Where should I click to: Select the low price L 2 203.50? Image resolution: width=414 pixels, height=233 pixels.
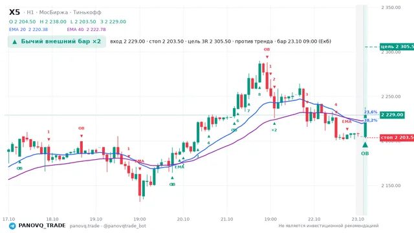[x=83, y=21]
